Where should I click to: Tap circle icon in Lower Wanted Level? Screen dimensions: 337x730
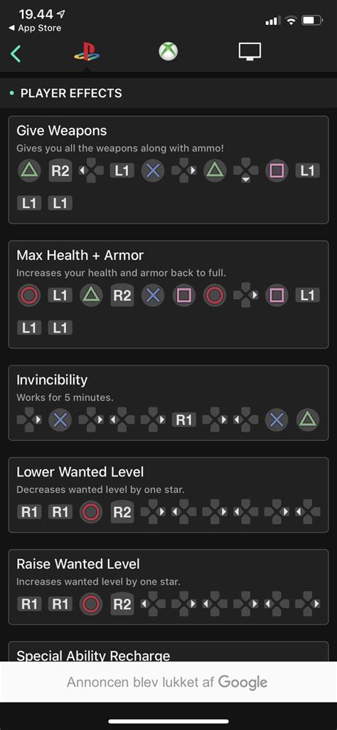click(91, 512)
